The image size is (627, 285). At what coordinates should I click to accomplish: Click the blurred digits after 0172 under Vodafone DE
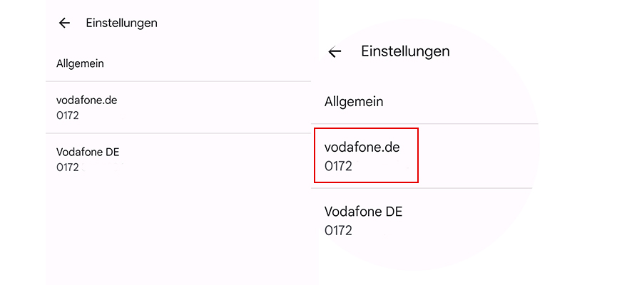[100, 167]
